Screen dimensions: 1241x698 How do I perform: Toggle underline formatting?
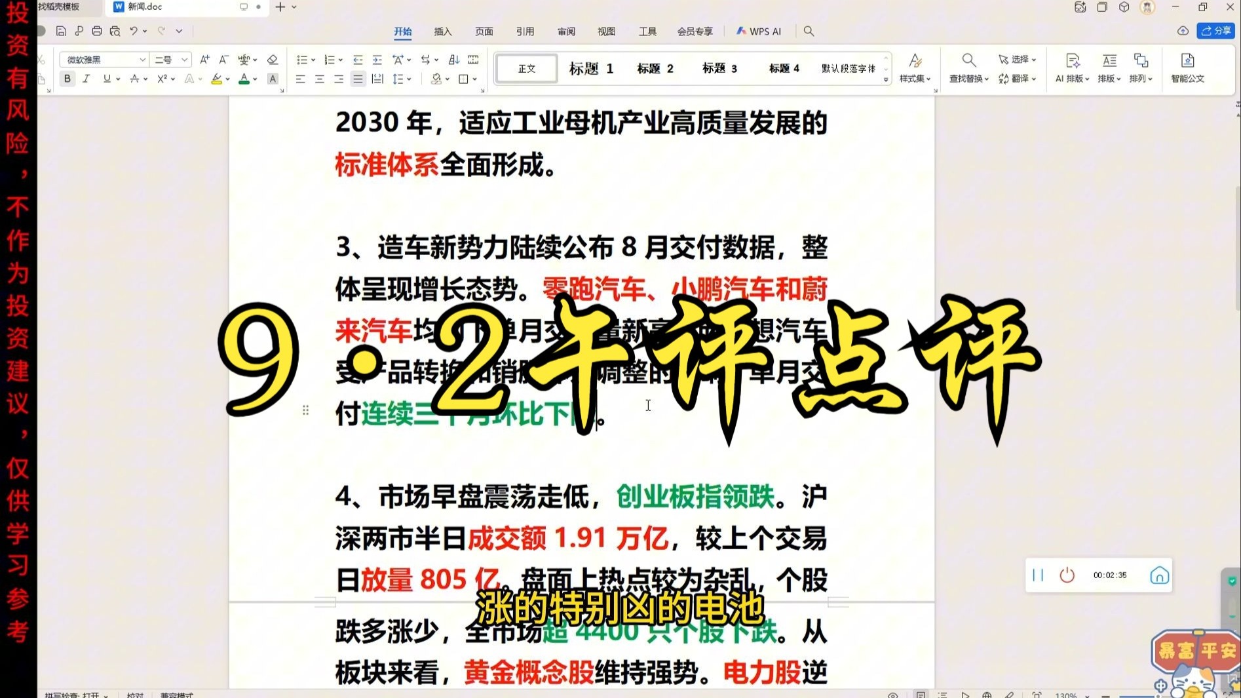[x=106, y=79]
